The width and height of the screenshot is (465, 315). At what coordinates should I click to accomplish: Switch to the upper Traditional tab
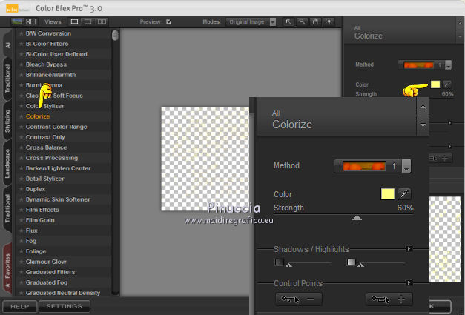pyautogui.click(x=7, y=79)
